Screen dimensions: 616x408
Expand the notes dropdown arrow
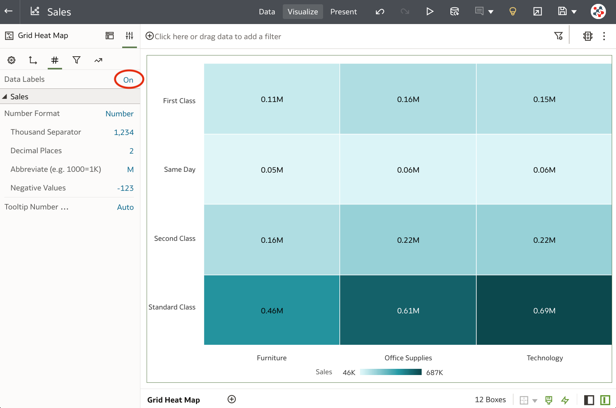pyautogui.click(x=491, y=12)
